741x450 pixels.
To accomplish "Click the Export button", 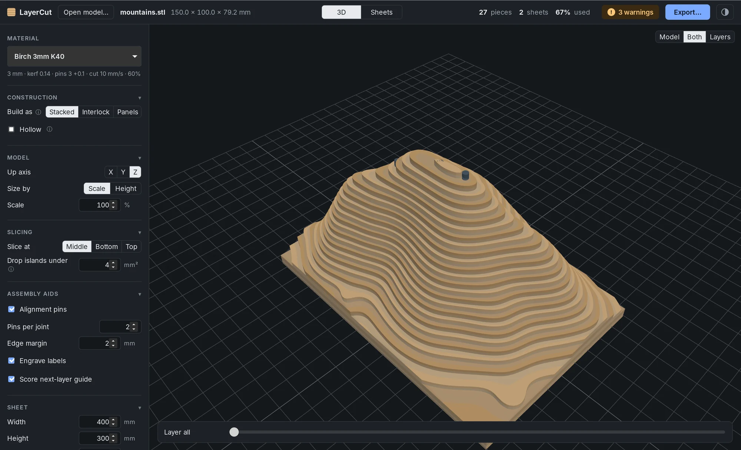I will [x=687, y=12].
